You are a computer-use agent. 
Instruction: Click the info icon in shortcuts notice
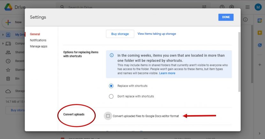pos(112,55)
